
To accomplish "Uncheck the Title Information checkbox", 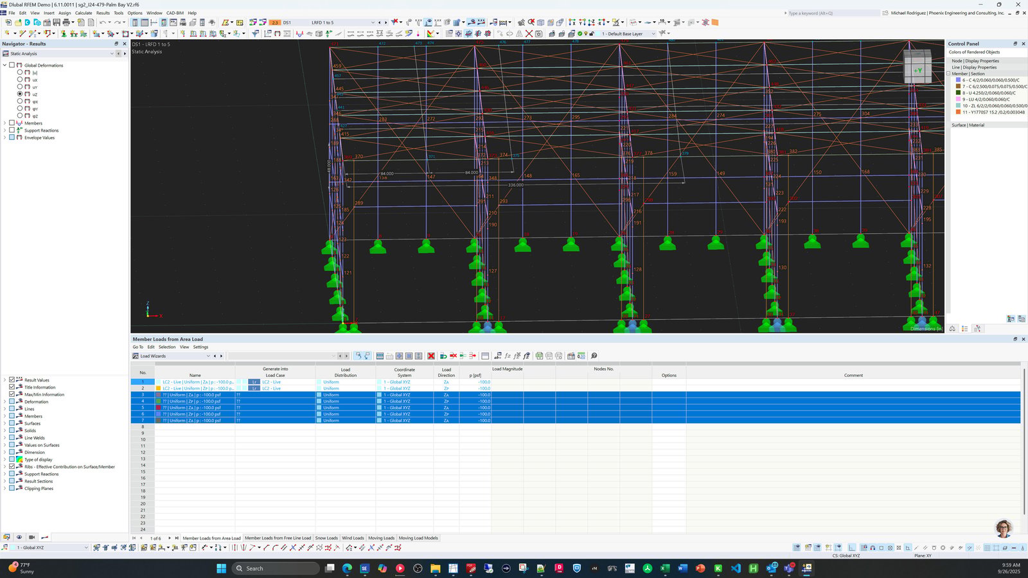I will 12,387.
